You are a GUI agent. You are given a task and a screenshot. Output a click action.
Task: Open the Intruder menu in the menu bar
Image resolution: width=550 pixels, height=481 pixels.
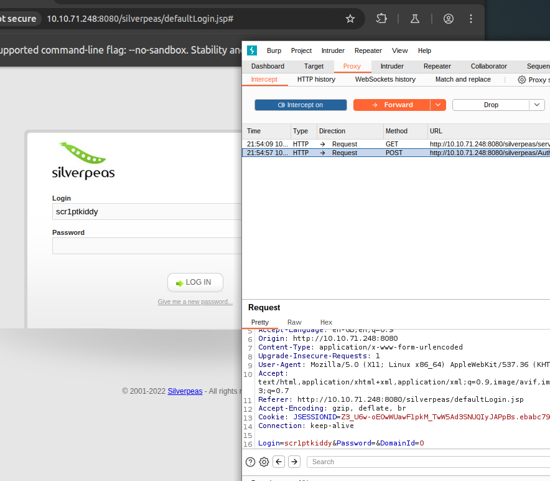[333, 50]
